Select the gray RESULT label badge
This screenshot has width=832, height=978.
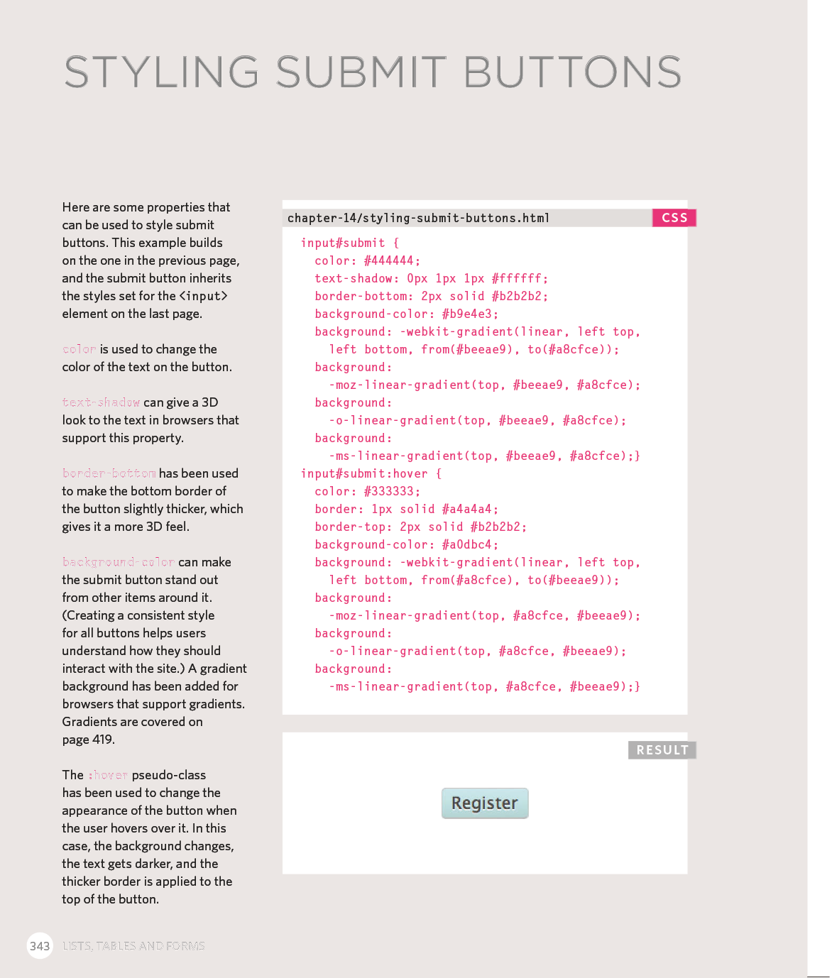pyautogui.click(x=662, y=750)
